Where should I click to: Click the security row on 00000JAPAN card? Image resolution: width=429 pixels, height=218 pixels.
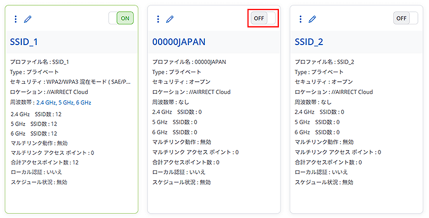[181, 82]
